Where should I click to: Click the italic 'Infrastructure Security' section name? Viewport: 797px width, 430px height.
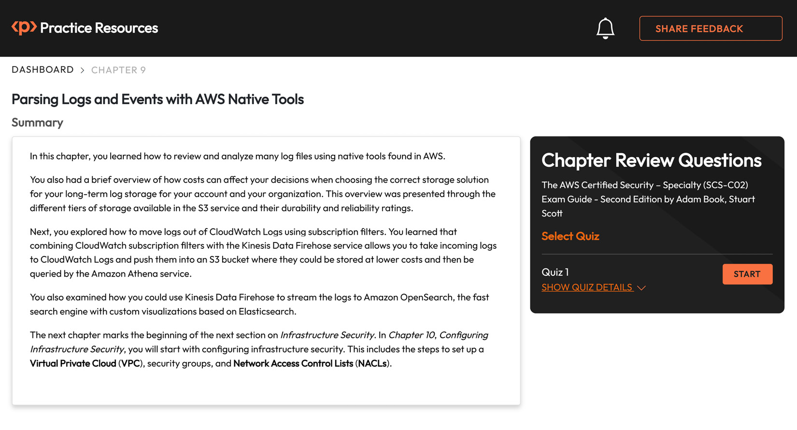327,335
